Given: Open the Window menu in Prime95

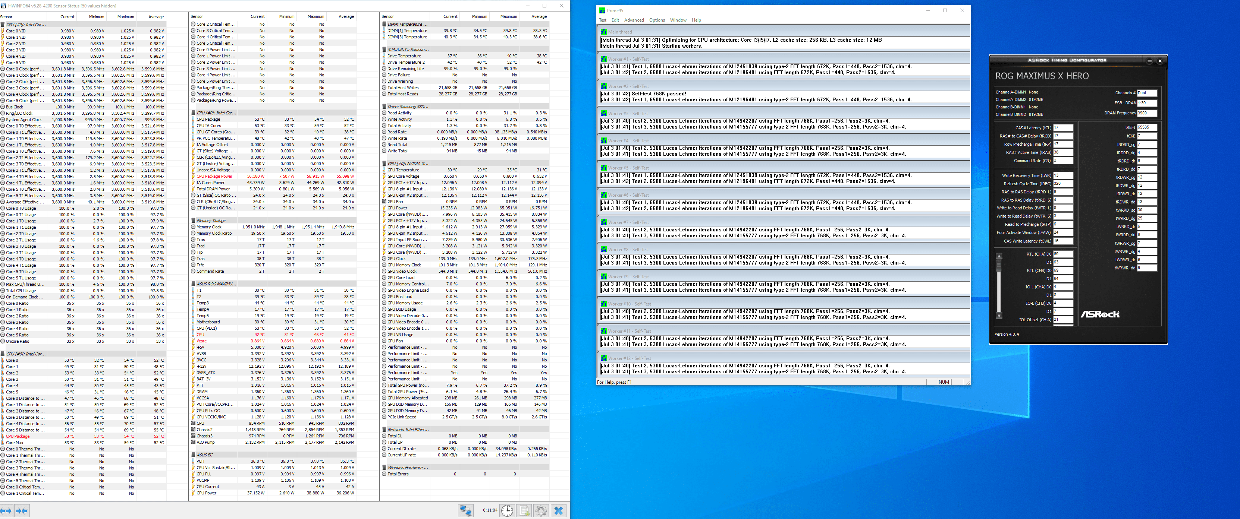Looking at the screenshot, I should tap(678, 20).
